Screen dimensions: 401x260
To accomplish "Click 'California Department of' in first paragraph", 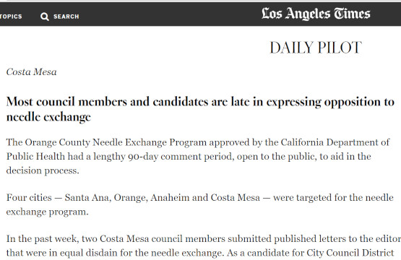I will pos(335,142).
